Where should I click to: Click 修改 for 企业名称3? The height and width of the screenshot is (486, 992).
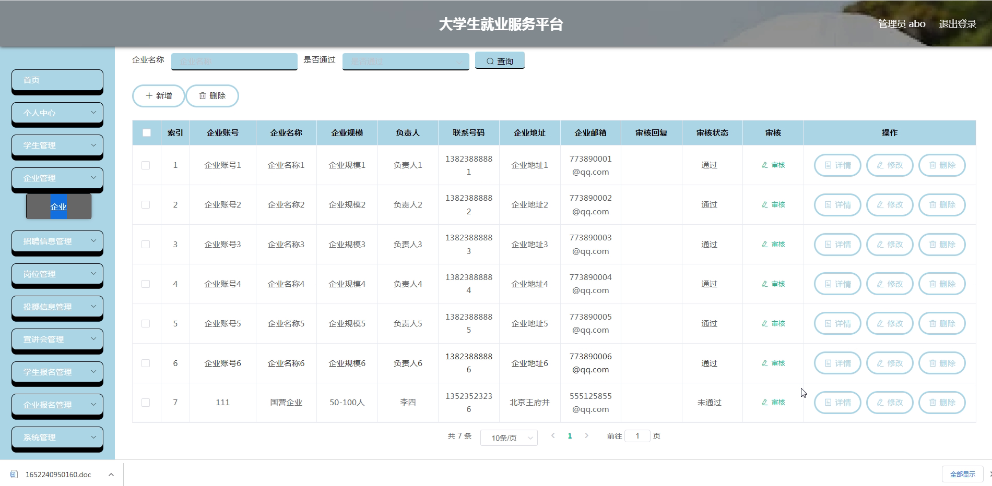click(890, 245)
